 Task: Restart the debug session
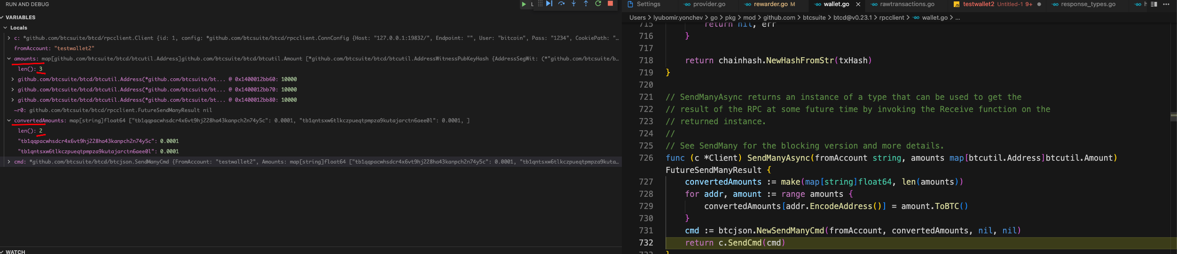(x=598, y=4)
